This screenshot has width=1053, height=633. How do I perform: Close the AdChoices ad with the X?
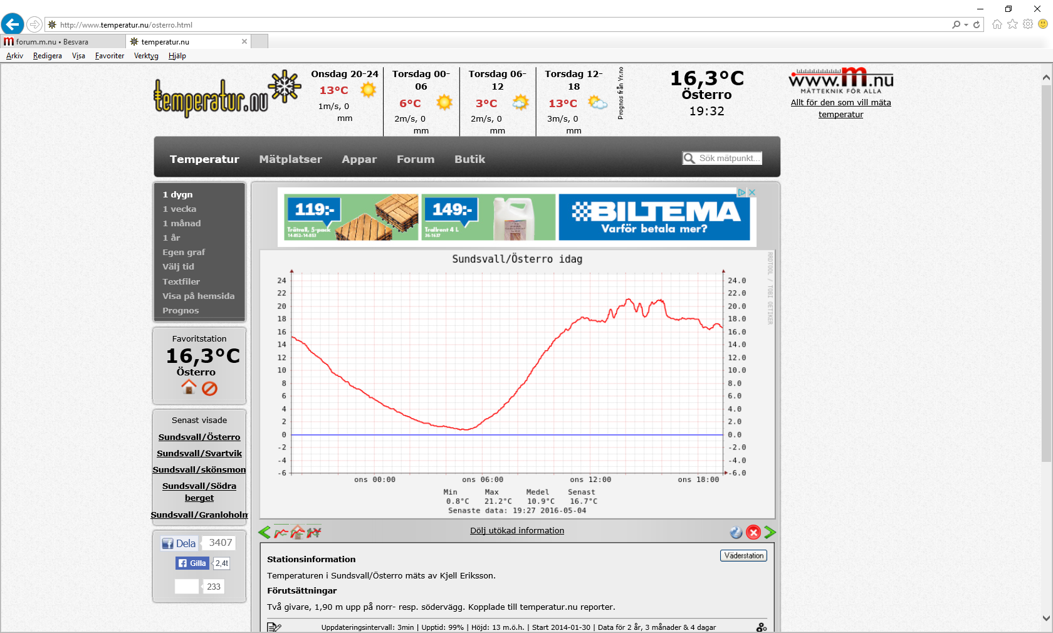[x=752, y=192]
